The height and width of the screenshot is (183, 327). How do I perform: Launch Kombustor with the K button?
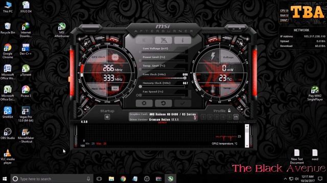click(x=144, y=40)
